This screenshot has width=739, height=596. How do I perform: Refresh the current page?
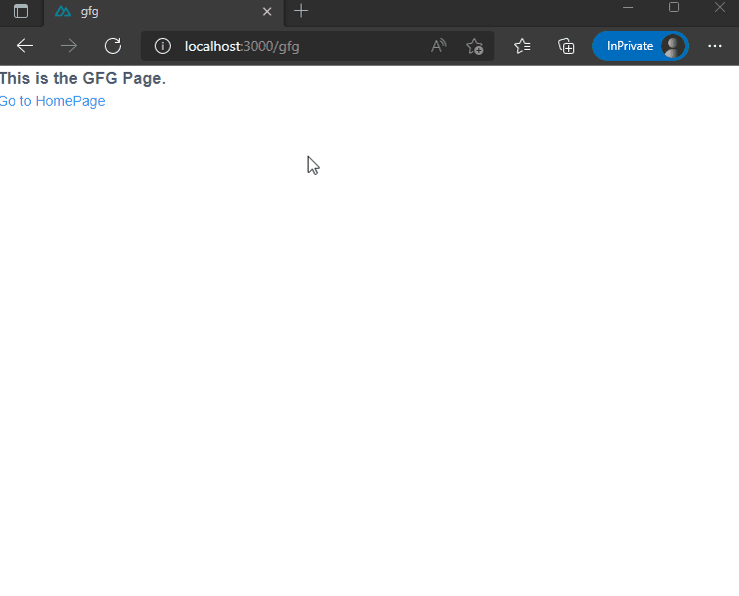click(113, 46)
